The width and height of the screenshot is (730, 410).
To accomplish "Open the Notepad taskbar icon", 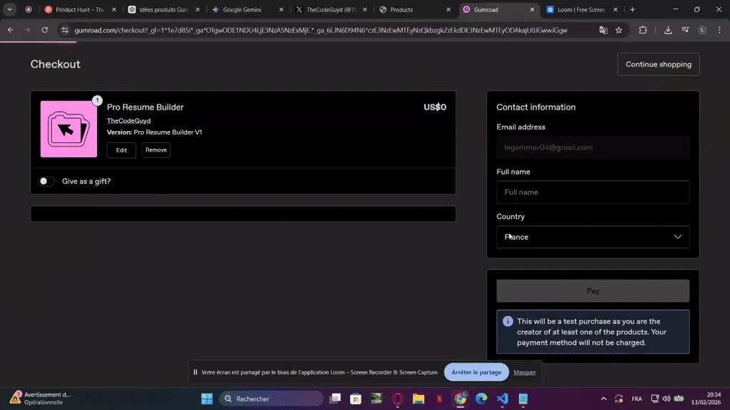I will [x=523, y=399].
